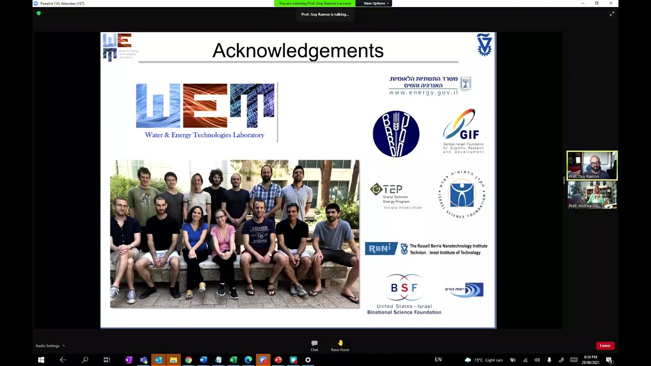Click the microphone tray icon
This screenshot has width=651, height=366.
pos(549,360)
